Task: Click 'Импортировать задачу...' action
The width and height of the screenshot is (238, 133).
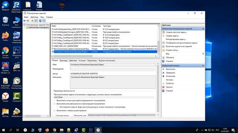Action: click(x=176, y=39)
